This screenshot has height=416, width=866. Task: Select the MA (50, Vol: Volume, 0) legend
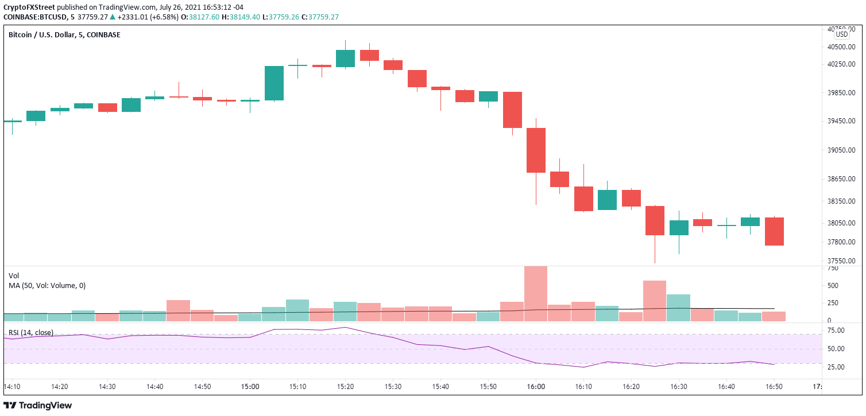(47, 285)
